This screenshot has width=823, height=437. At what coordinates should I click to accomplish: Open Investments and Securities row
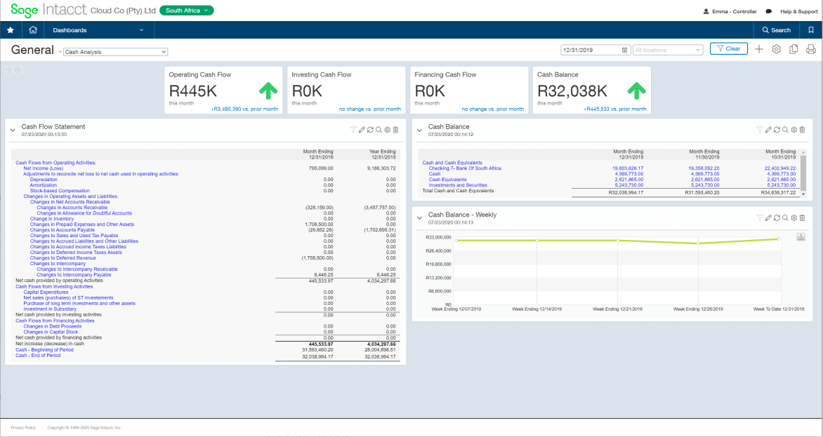459,185
